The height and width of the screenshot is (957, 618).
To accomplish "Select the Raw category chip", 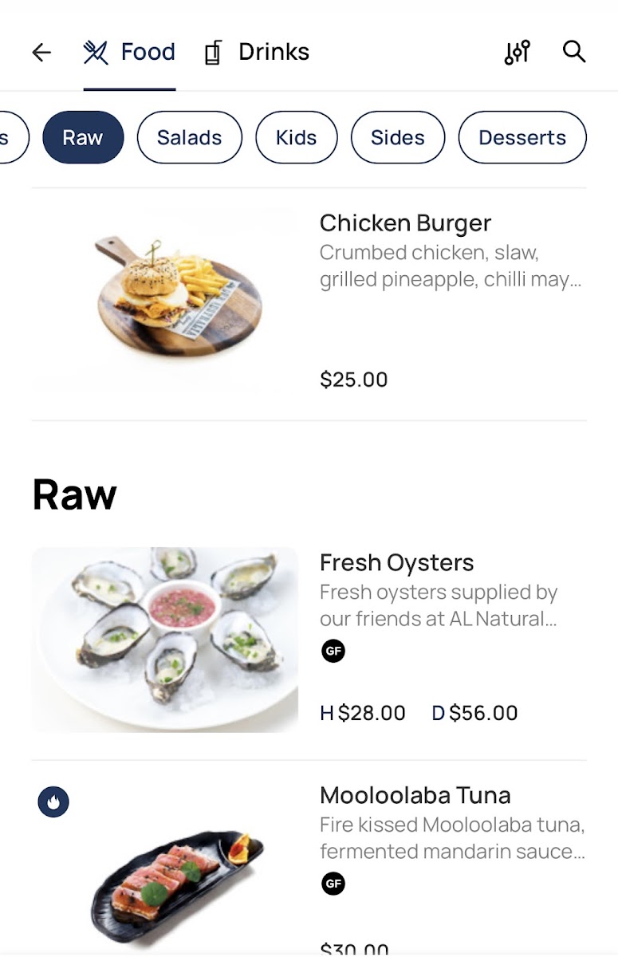I will (x=83, y=137).
